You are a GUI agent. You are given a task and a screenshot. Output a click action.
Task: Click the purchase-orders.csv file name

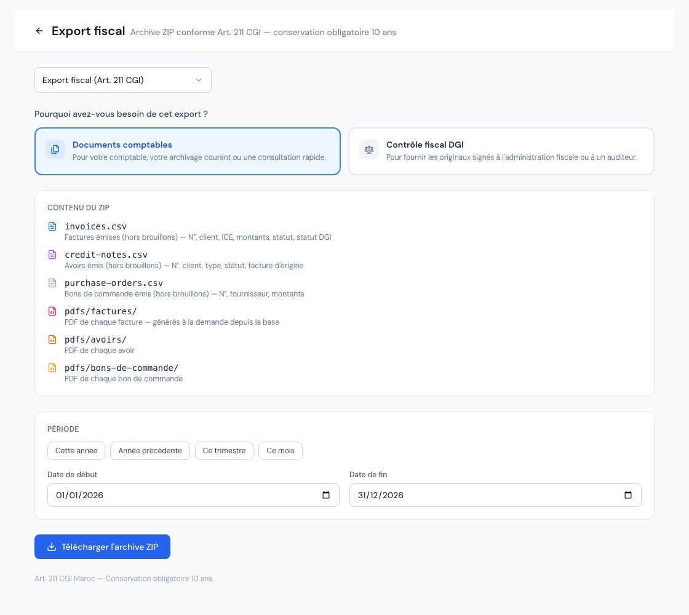click(114, 283)
